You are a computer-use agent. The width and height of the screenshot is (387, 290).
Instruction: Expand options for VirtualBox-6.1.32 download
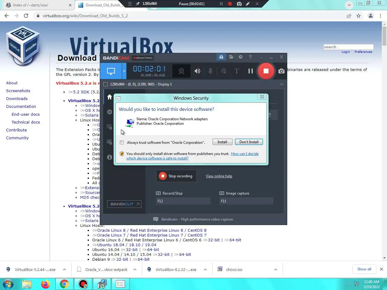tap(205, 269)
